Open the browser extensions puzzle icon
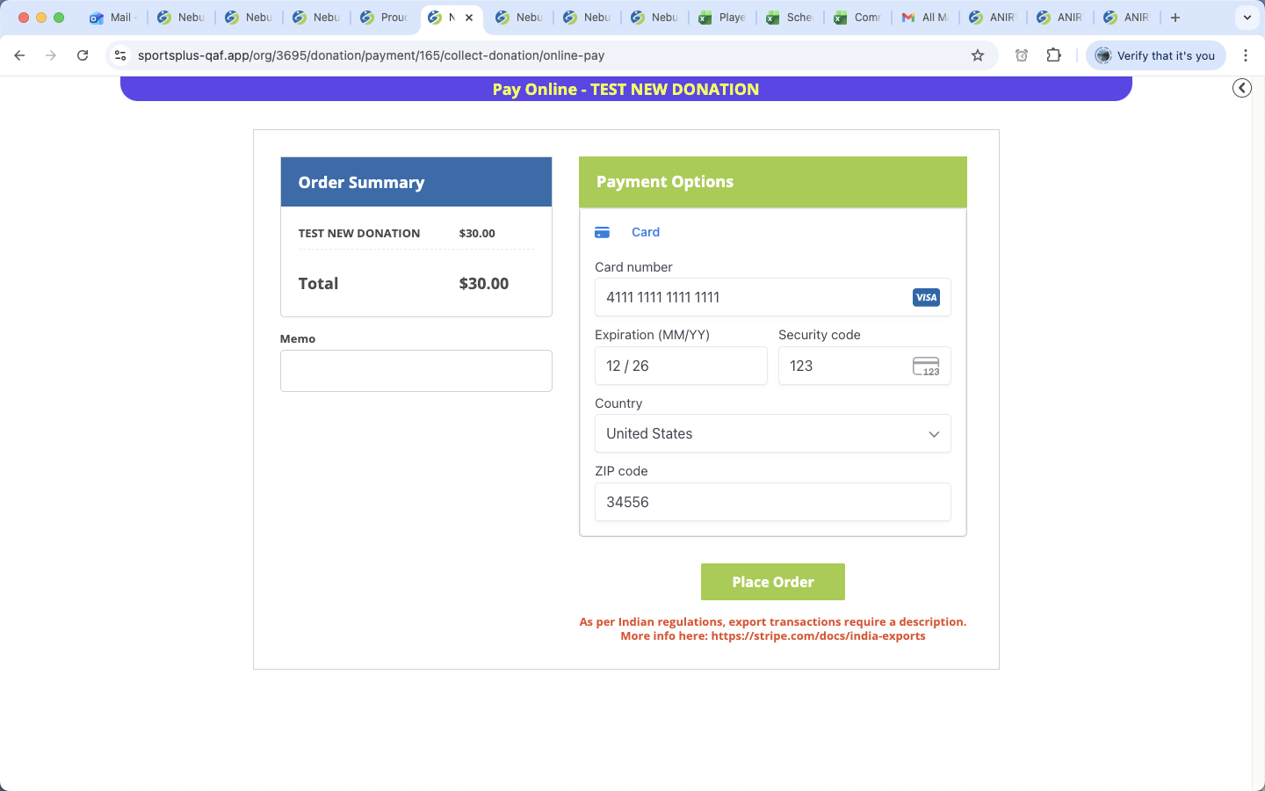The height and width of the screenshot is (791, 1265). (x=1054, y=55)
